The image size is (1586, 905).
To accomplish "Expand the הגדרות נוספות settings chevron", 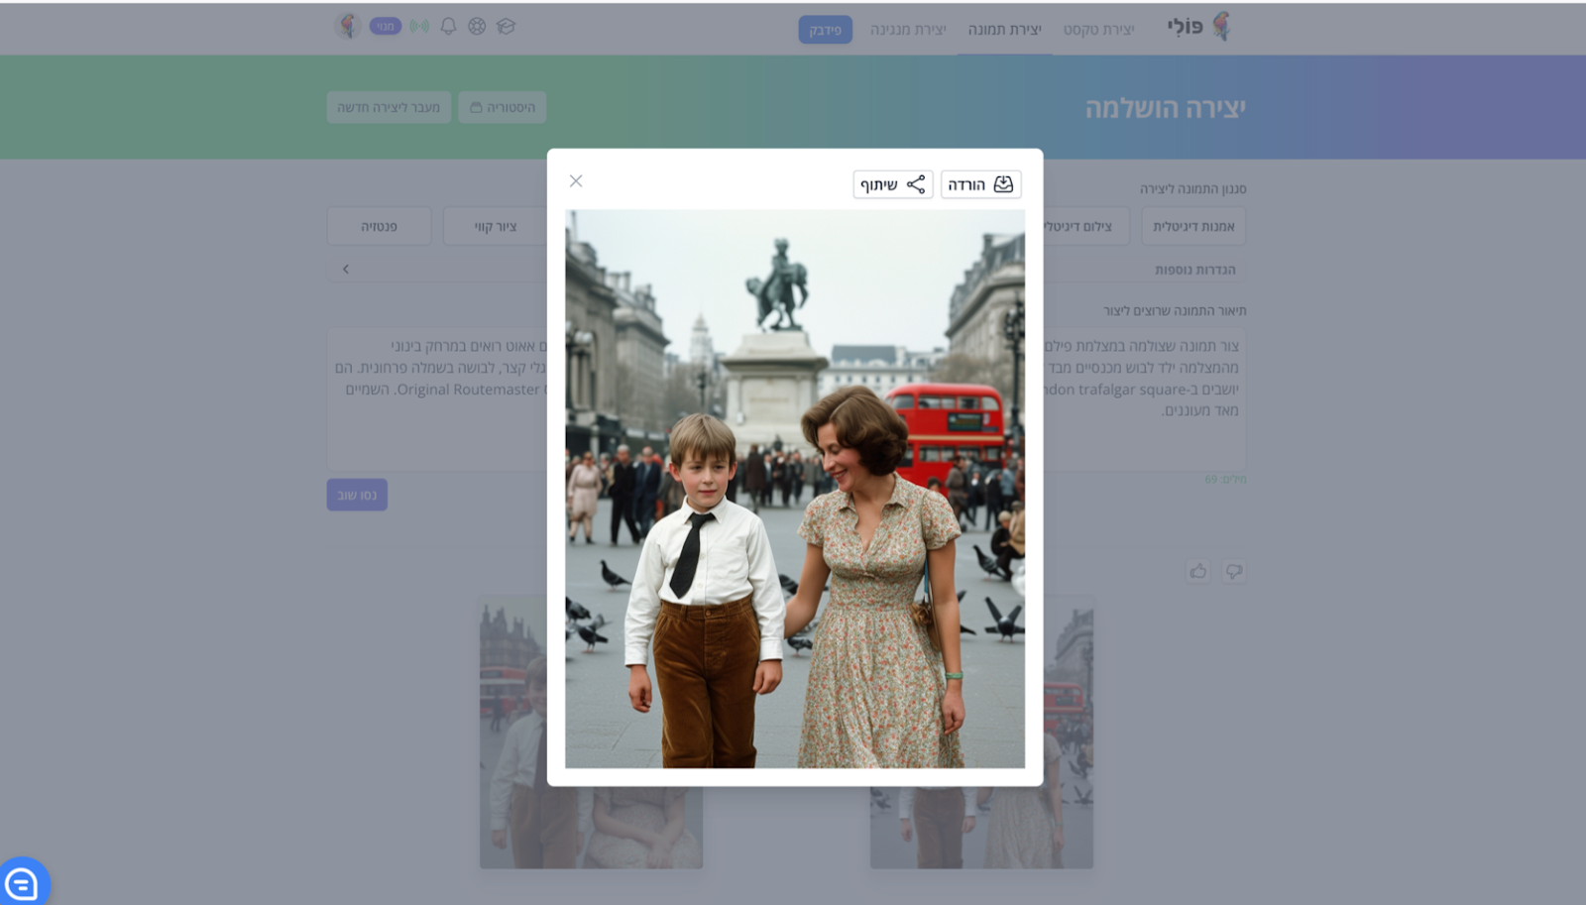I will pos(345,269).
